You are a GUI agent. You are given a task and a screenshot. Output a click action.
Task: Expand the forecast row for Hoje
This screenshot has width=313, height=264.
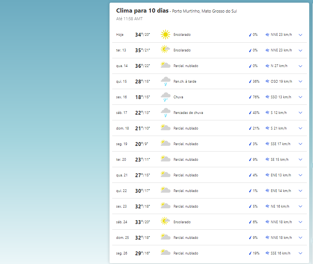[x=300, y=34]
